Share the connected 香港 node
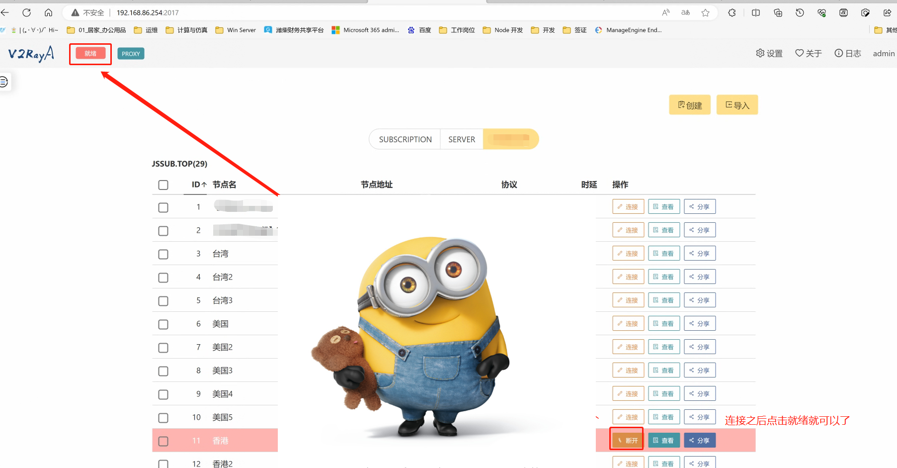897x468 pixels. point(700,440)
